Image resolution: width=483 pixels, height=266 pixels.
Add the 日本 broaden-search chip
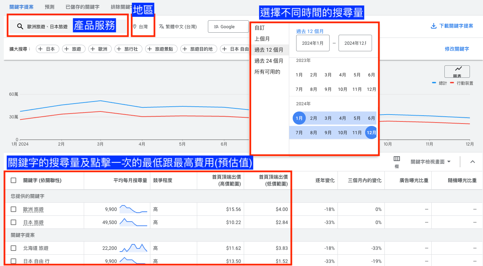click(47, 49)
